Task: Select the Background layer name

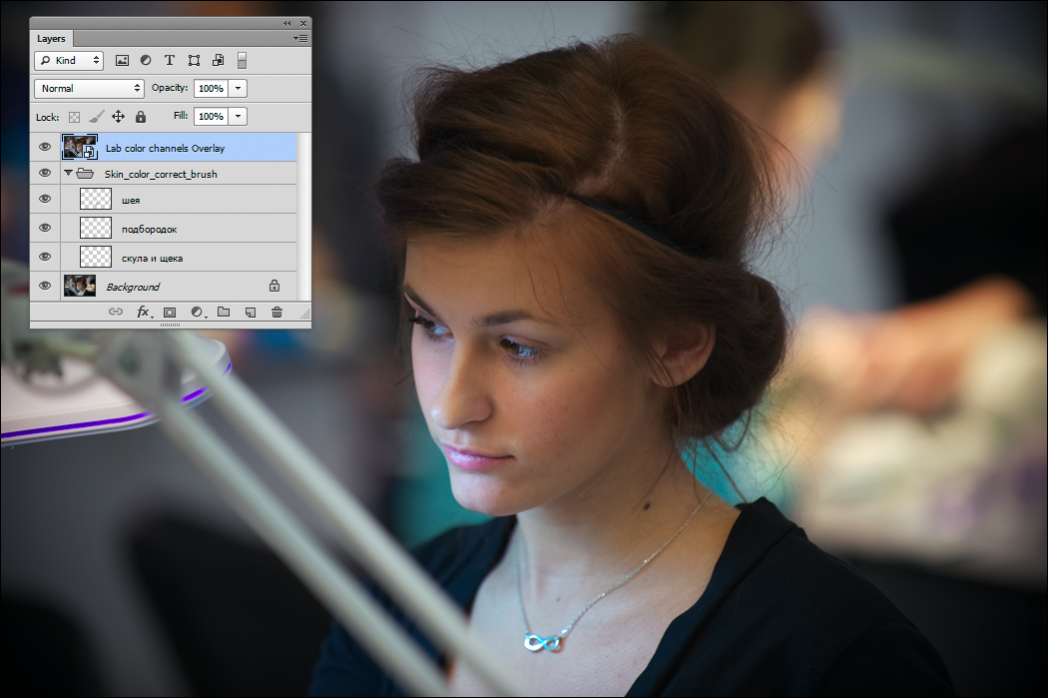Action: (x=133, y=287)
